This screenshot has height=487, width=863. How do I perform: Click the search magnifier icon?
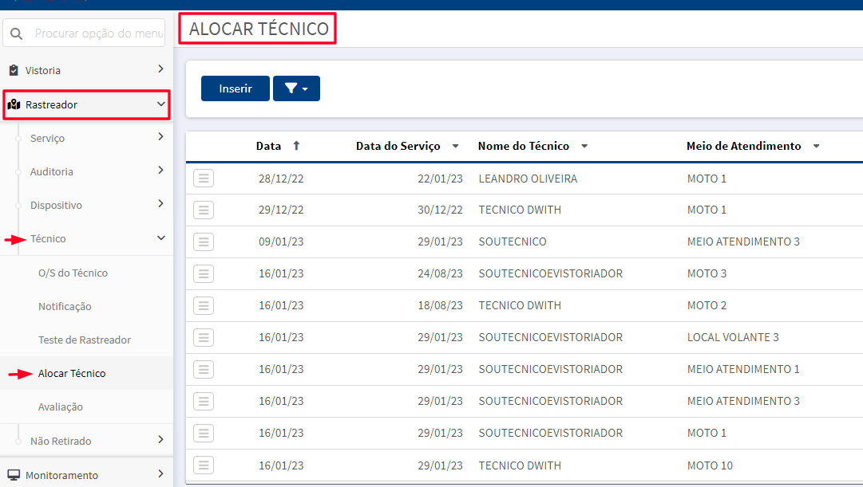[17, 33]
